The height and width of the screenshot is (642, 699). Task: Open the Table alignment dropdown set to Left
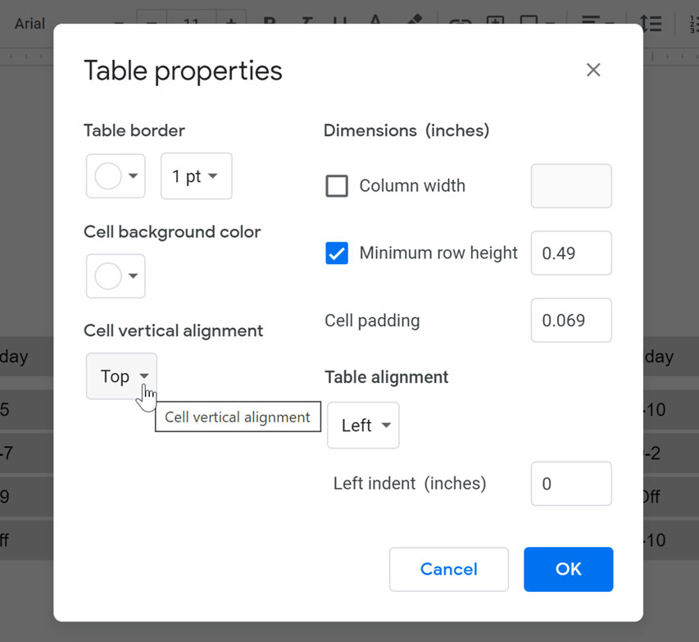(x=362, y=425)
